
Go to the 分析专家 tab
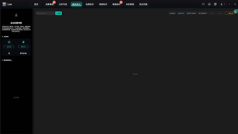pyautogui.click(x=63, y=4)
